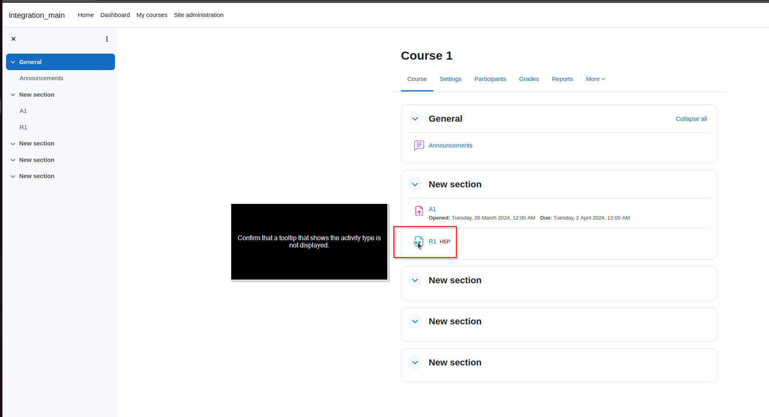
Task: Select R1 in the course index
Action: [x=23, y=127]
